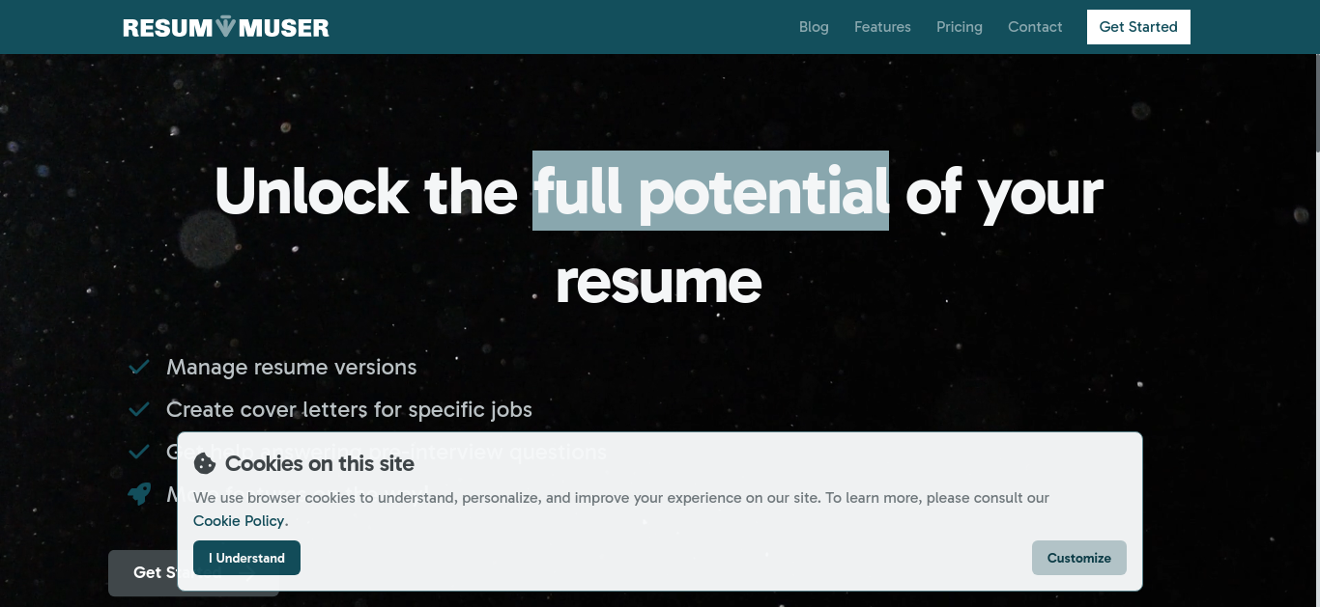
Task: Click the checkmark beside Create cover letters
Action: click(139, 409)
